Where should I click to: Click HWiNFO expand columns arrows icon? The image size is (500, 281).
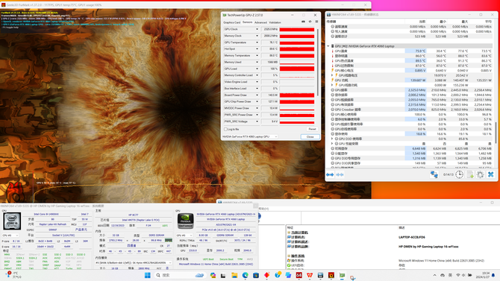click(x=330, y=174)
